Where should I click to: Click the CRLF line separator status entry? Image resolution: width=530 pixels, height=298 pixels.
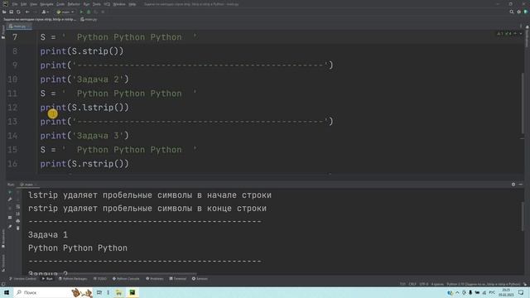click(412, 284)
